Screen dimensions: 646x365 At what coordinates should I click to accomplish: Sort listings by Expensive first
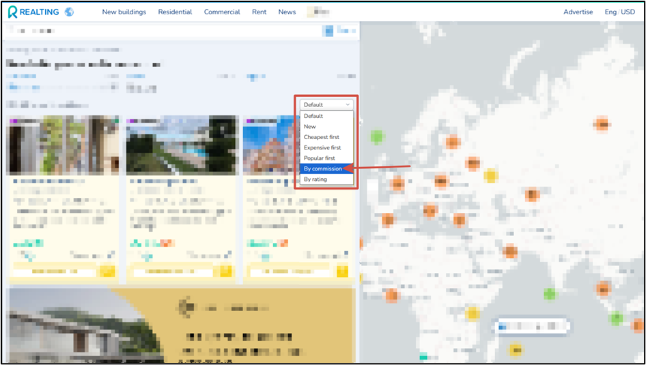coord(326,147)
